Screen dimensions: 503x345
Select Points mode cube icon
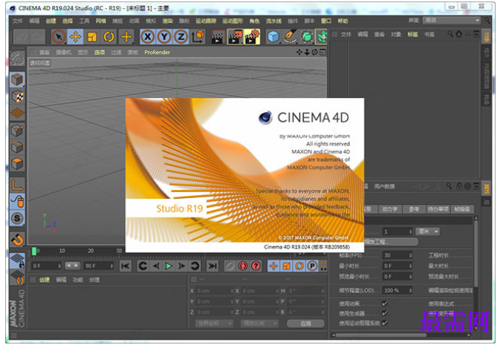(x=17, y=131)
